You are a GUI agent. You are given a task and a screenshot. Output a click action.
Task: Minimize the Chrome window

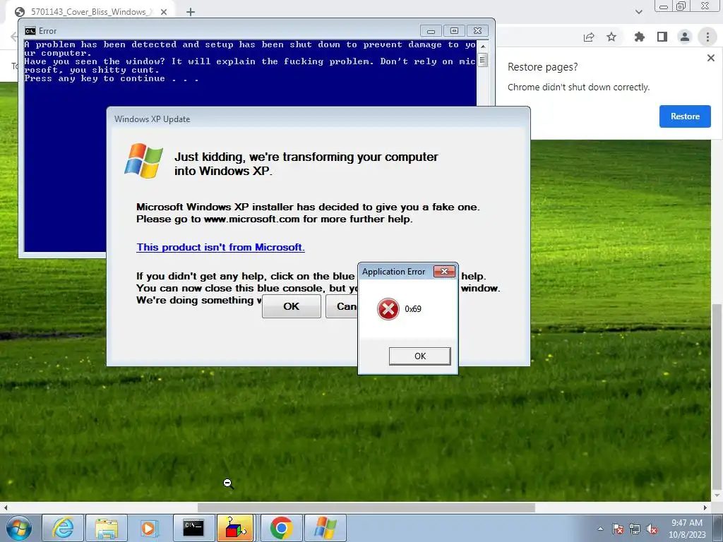[663, 6]
